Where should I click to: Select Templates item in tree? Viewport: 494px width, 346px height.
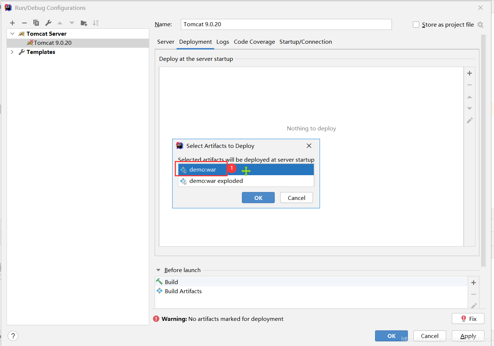click(41, 52)
